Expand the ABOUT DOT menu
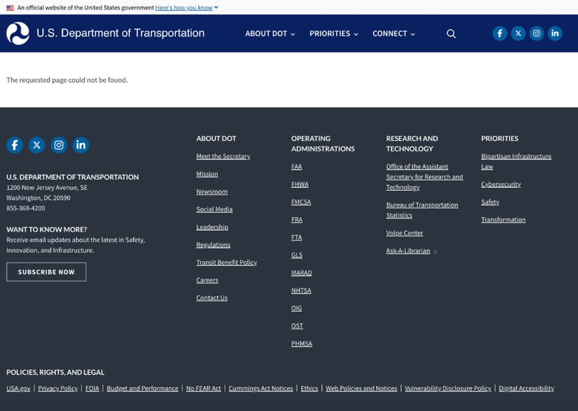The width and height of the screenshot is (578, 411). tap(270, 34)
